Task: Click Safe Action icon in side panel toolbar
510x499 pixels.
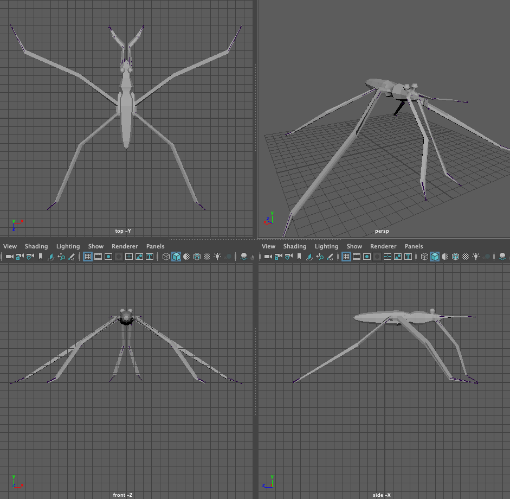Action: click(398, 257)
